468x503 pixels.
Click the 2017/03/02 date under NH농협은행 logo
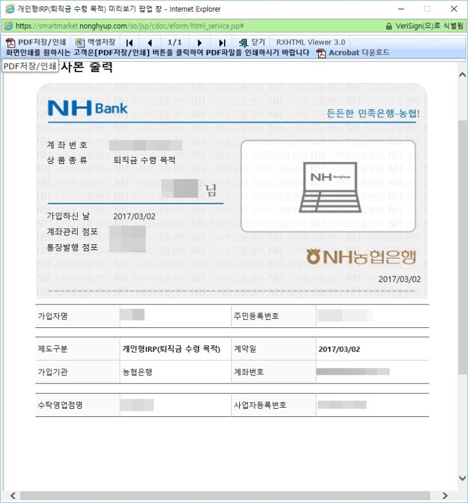pyautogui.click(x=400, y=279)
